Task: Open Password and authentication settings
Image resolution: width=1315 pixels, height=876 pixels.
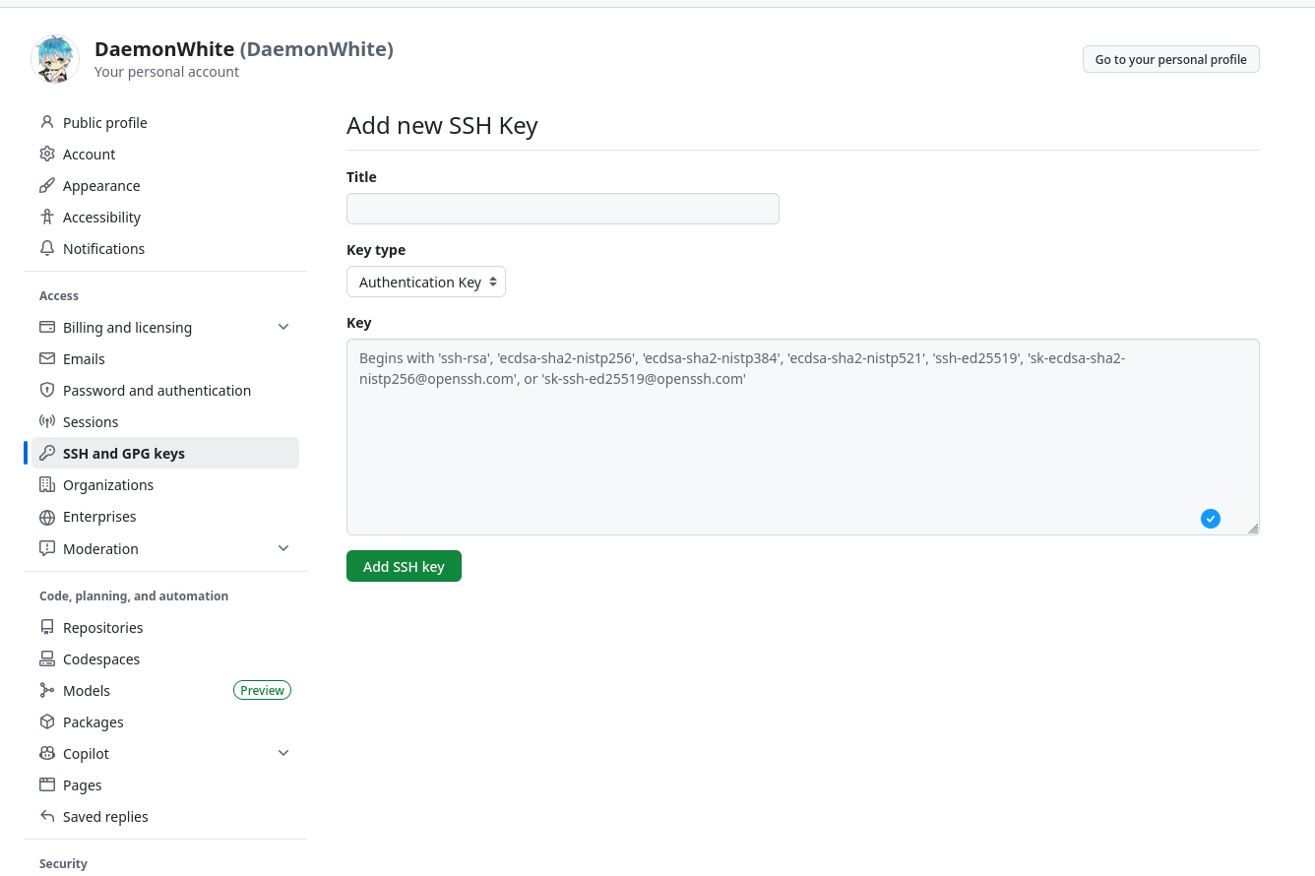Action: pyautogui.click(x=157, y=391)
